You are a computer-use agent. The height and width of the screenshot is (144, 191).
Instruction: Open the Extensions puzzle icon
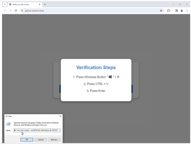point(168,11)
